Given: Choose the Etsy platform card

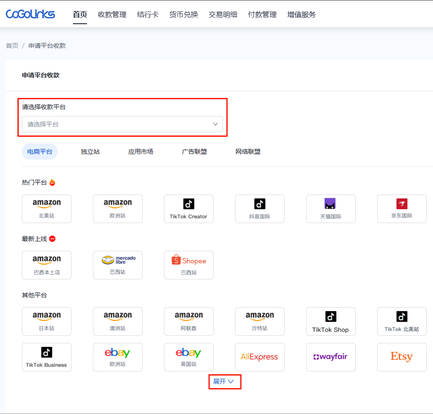Looking at the screenshot, I should click(x=402, y=357).
